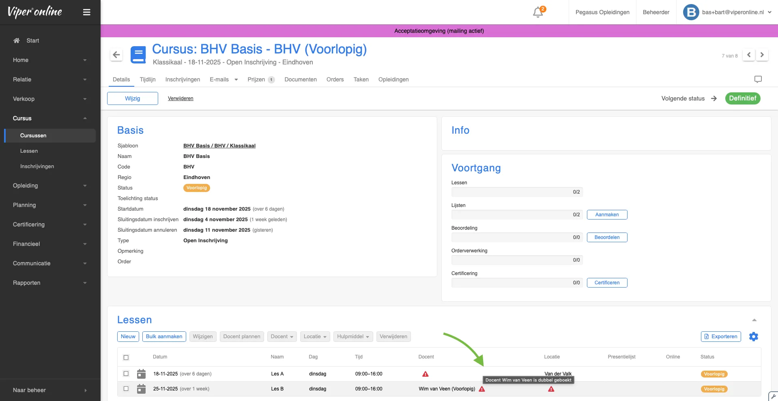Click warning triangle next to Wim van Veen
The width and height of the screenshot is (778, 401).
[x=482, y=389]
